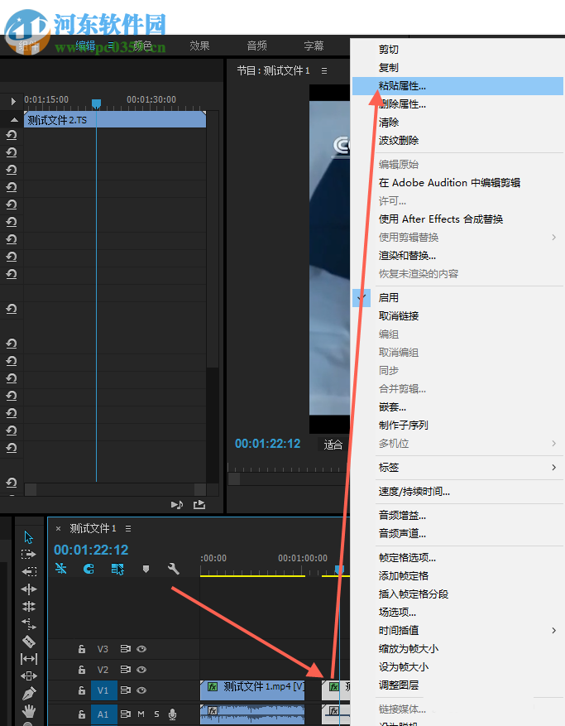Screen dimensions: 565x726
Task: Select the Slide tool
Action: (29, 676)
